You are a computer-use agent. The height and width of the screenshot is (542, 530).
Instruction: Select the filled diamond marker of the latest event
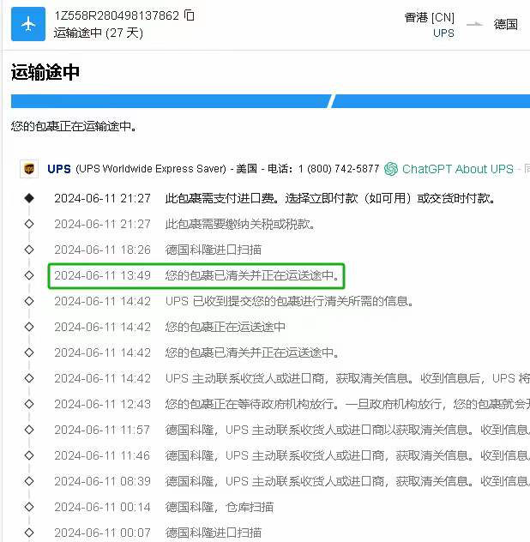pos(29,198)
